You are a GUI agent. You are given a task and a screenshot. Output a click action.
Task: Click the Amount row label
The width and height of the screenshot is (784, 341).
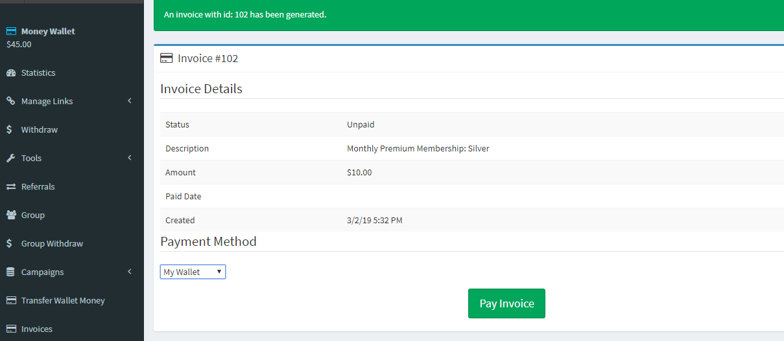[x=180, y=172]
